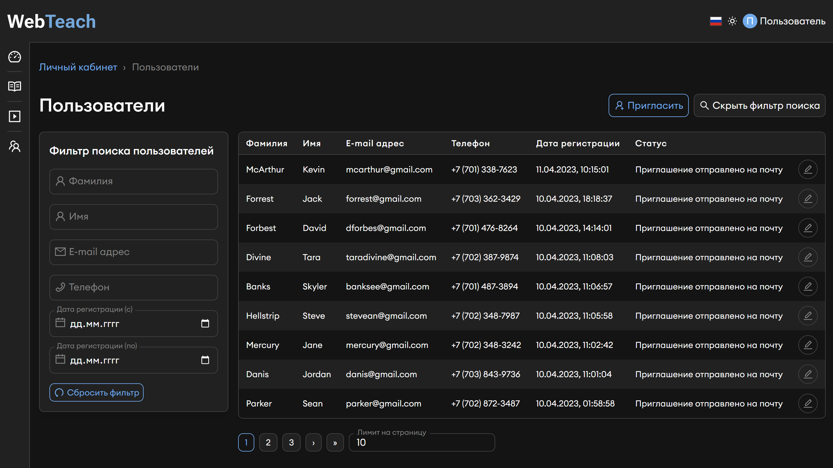Open the users icon in sidebar

tap(15, 147)
